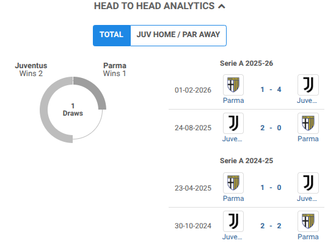Click Parma crest in 01-02-2026 match
The width and height of the screenshot is (336, 249).
tap(233, 85)
